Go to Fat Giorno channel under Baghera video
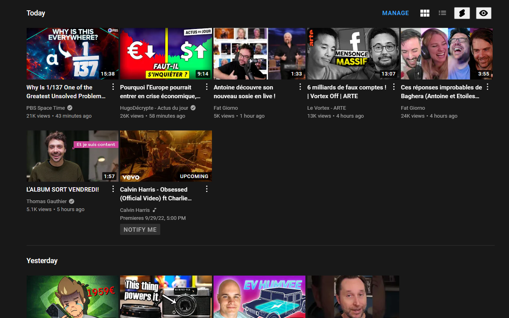Image resolution: width=509 pixels, height=318 pixels. click(413, 108)
